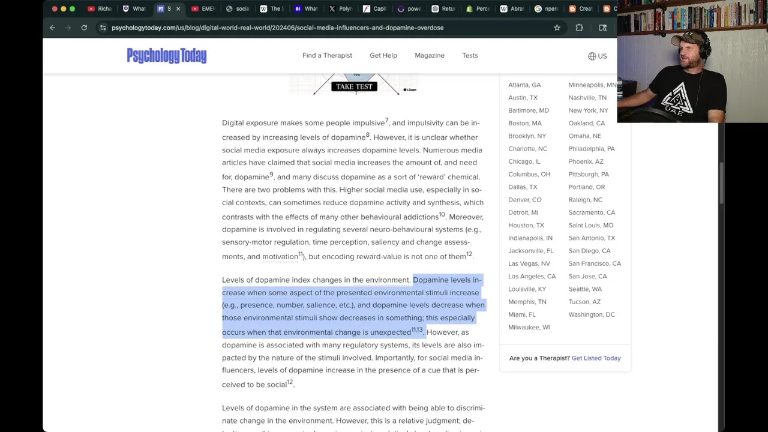Image resolution: width=768 pixels, height=432 pixels.
Task: Open the Seattle, WA therapist link
Action: pos(585,289)
